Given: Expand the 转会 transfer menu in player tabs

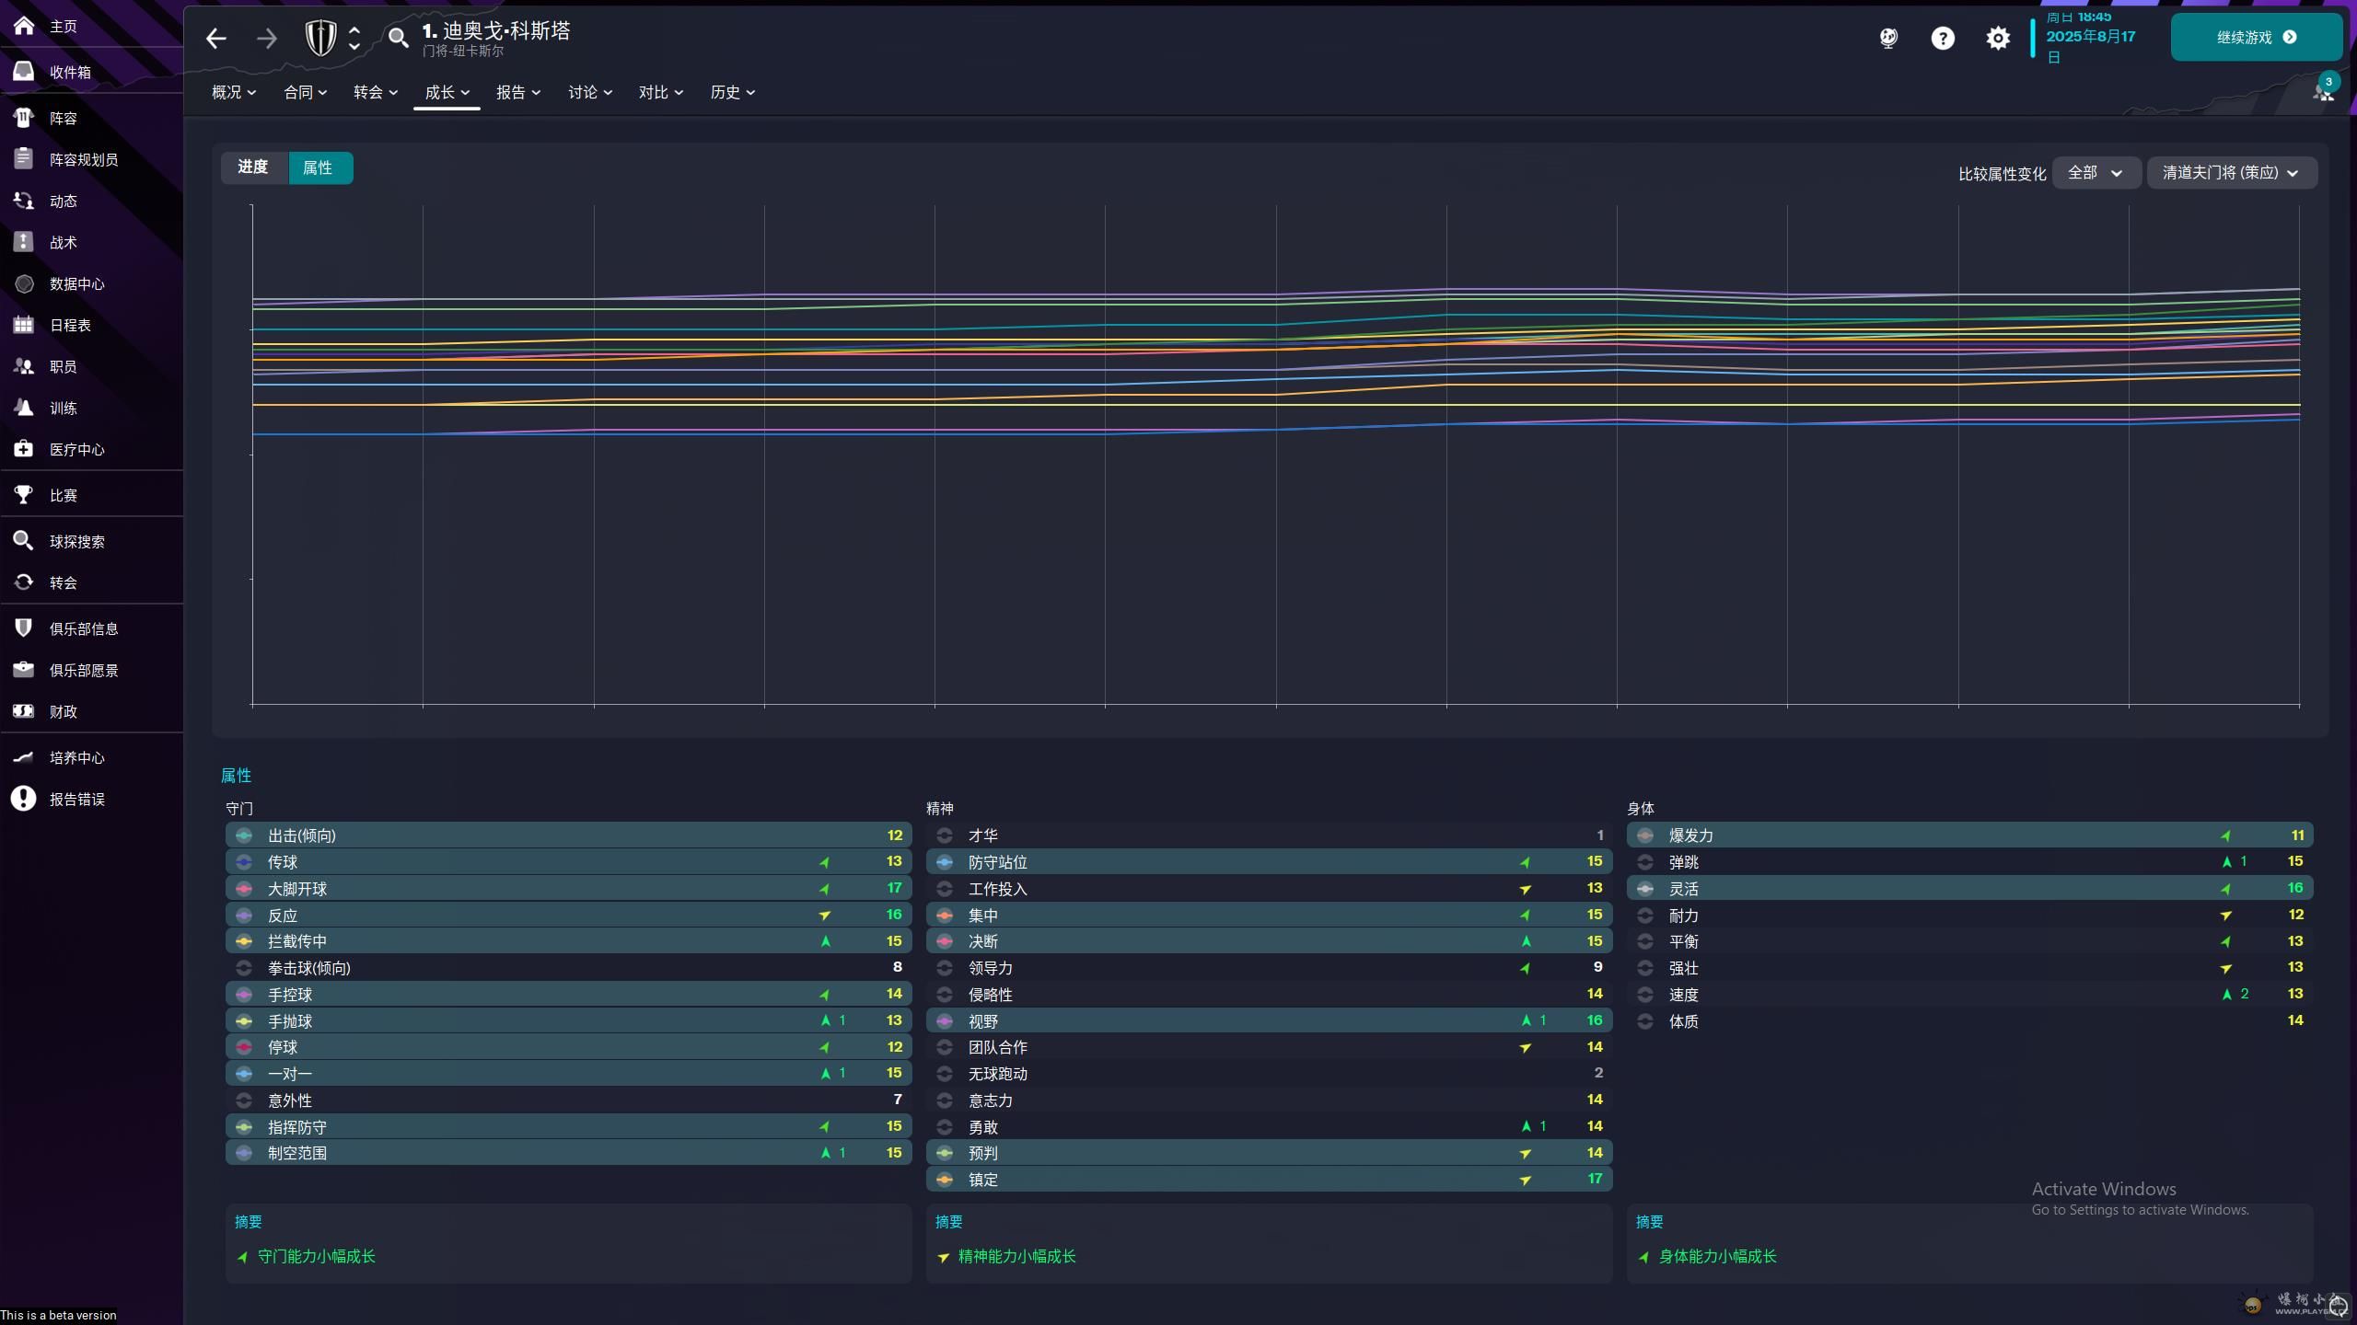Looking at the screenshot, I should 376,92.
